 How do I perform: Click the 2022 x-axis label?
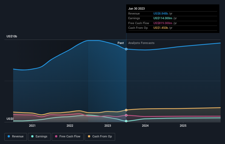click(x=70, y=126)
